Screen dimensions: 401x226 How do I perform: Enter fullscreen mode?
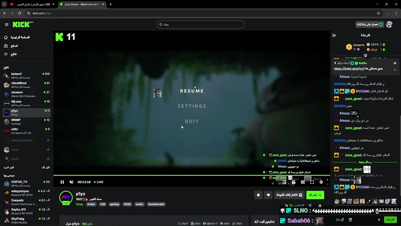click(x=312, y=182)
